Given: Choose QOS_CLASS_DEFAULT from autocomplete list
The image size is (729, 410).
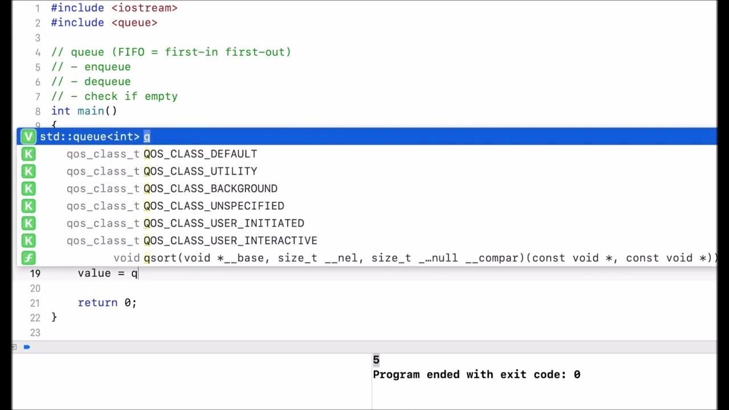Looking at the screenshot, I should pyautogui.click(x=367, y=154).
